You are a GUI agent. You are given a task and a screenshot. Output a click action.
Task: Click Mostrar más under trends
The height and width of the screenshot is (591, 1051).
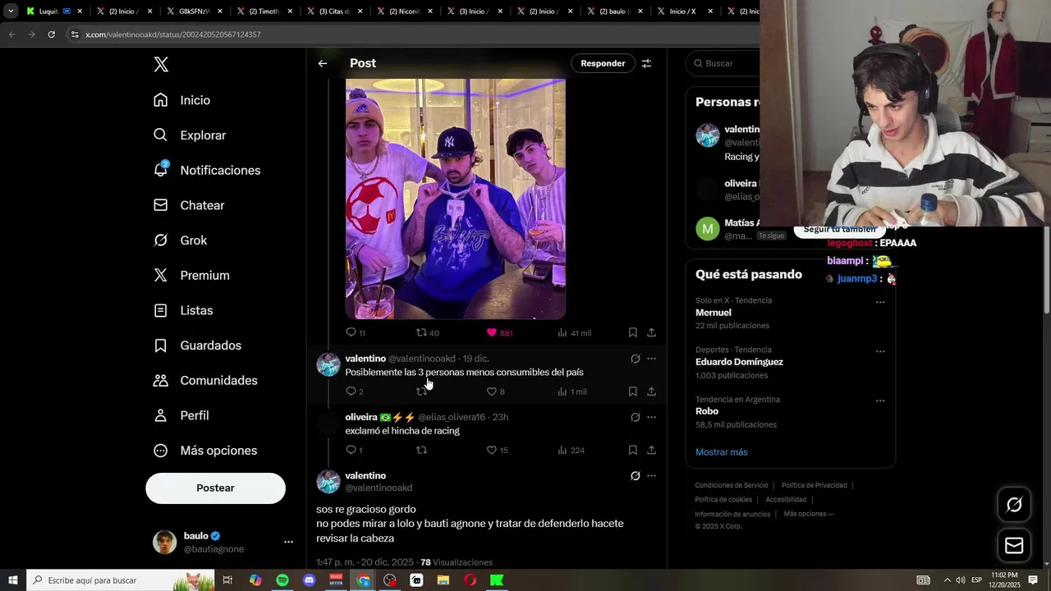pyautogui.click(x=721, y=452)
